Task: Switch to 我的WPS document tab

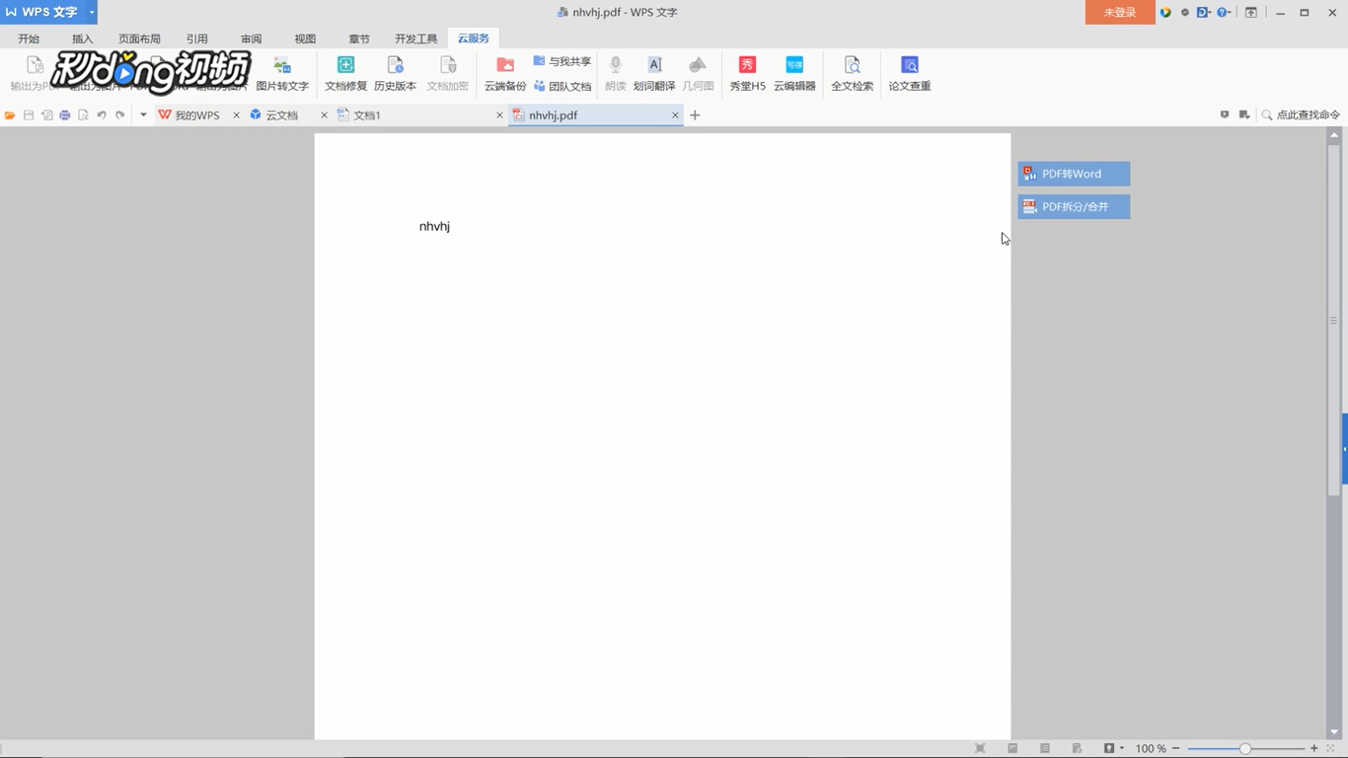Action: point(196,115)
